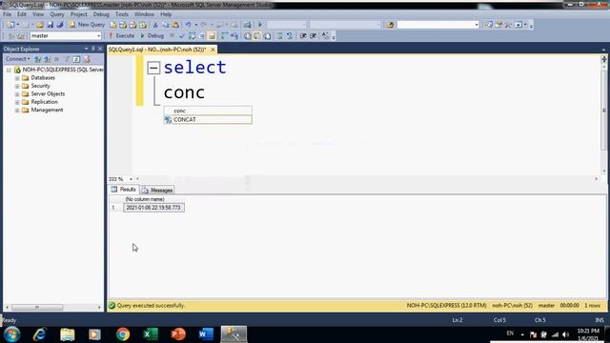
Task: Open the Debug menu
Action: click(x=101, y=14)
